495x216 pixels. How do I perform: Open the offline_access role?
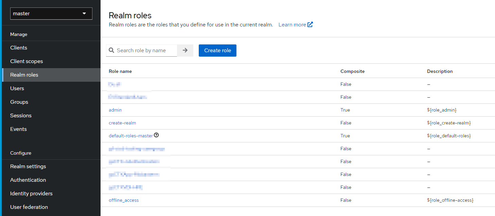124,200
